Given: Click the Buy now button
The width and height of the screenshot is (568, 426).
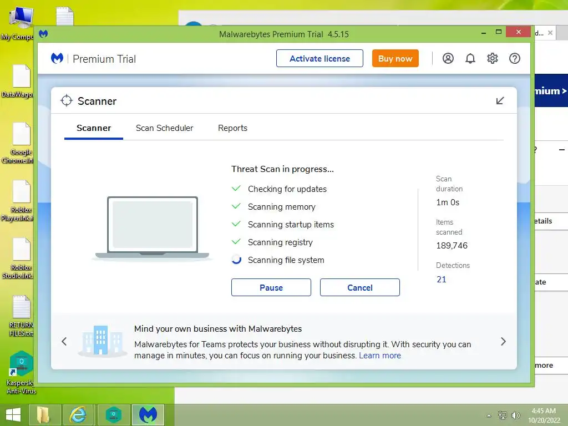Looking at the screenshot, I should pyautogui.click(x=395, y=58).
